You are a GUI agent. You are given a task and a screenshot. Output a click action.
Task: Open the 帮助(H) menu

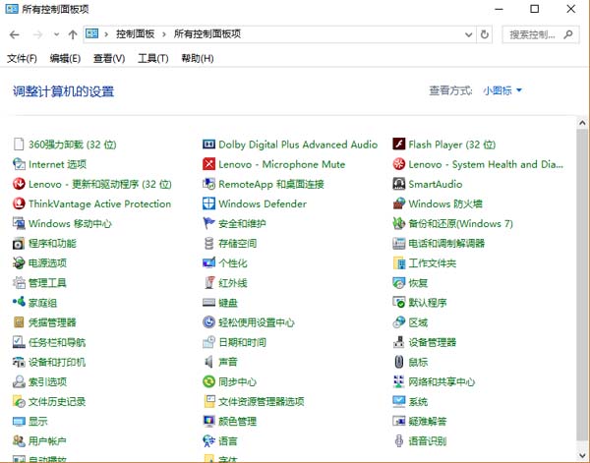198,59
